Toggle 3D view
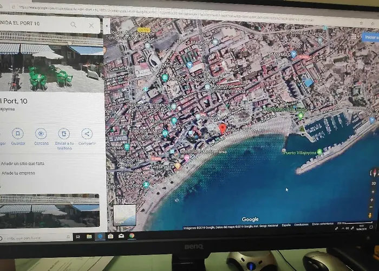The width and height of the screenshot is (379, 271). [x=374, y=183]
